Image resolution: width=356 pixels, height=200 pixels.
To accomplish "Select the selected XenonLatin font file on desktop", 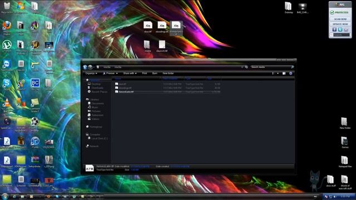I will tap(176, 28).
